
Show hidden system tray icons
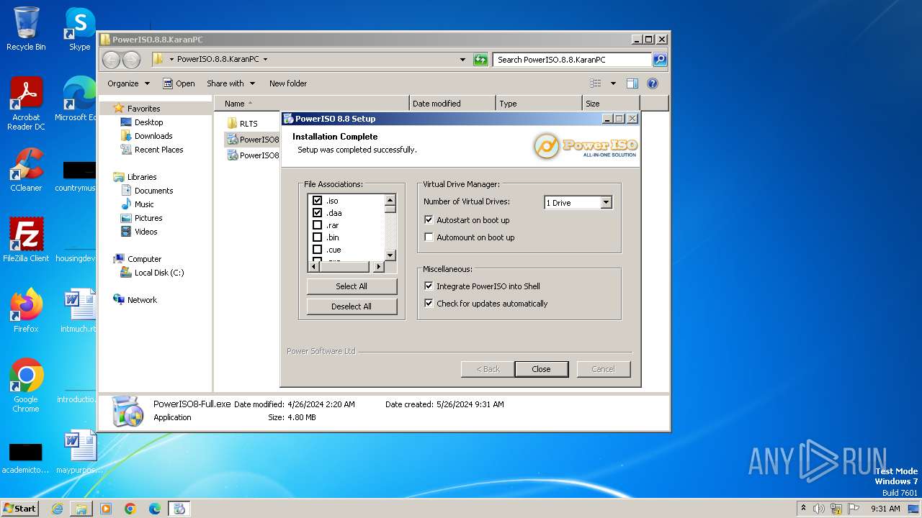803,509
